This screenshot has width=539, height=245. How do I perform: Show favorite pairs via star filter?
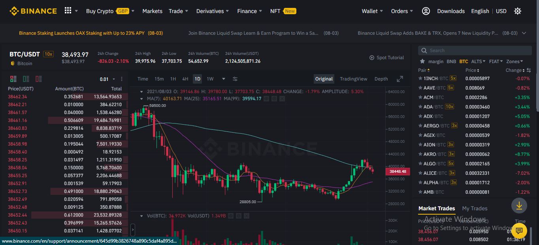(422, 62)
